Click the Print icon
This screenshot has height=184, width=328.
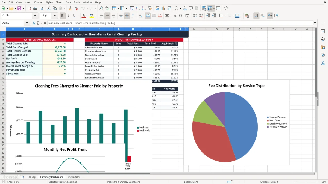pyautogui.click(x=35, y=8)
